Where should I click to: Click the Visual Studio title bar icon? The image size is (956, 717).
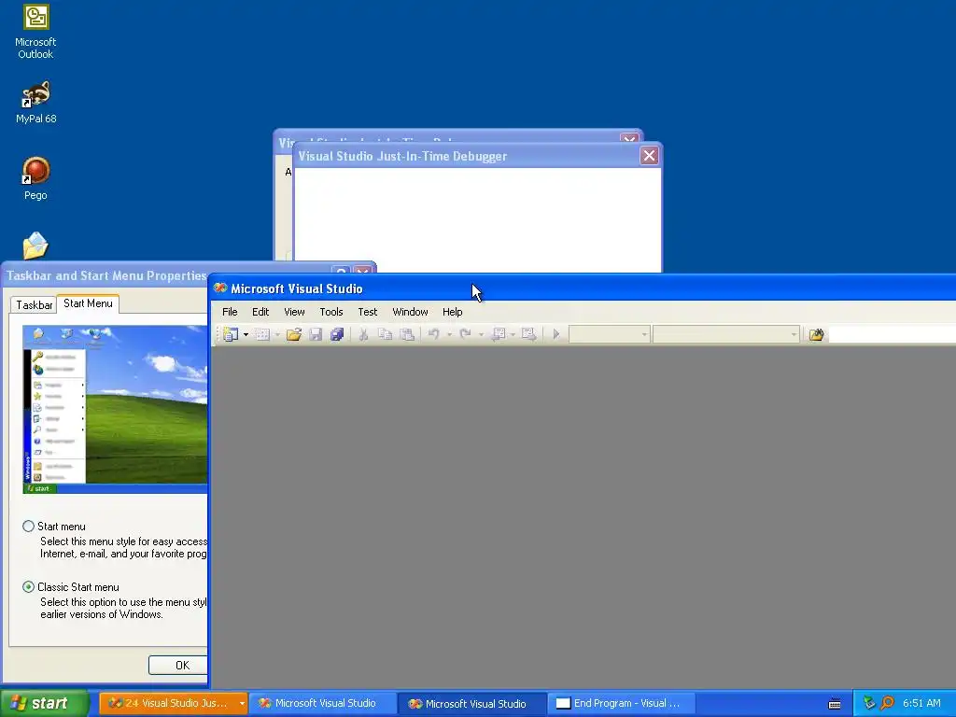(220, 288)
